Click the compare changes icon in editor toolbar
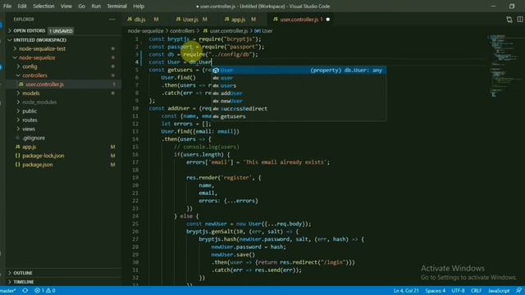 pyautogui.click(x=509, y=20)
